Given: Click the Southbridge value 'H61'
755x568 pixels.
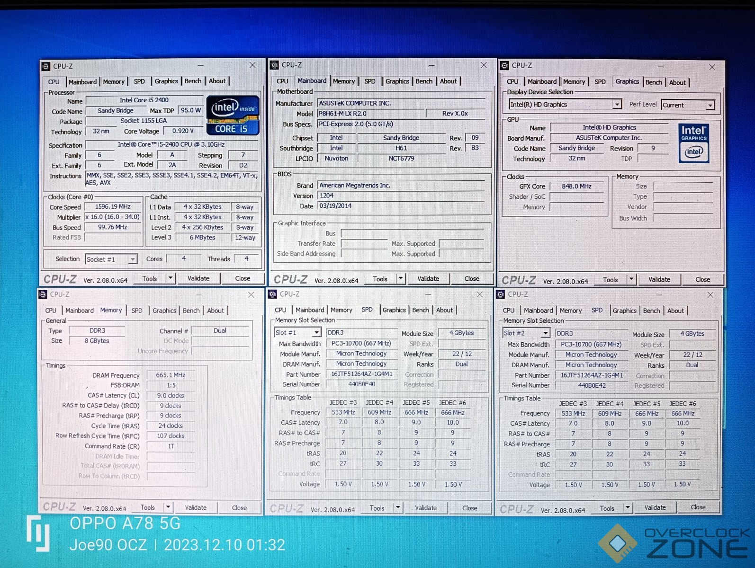Looking at the screenshot, I should tap(401, 148).
